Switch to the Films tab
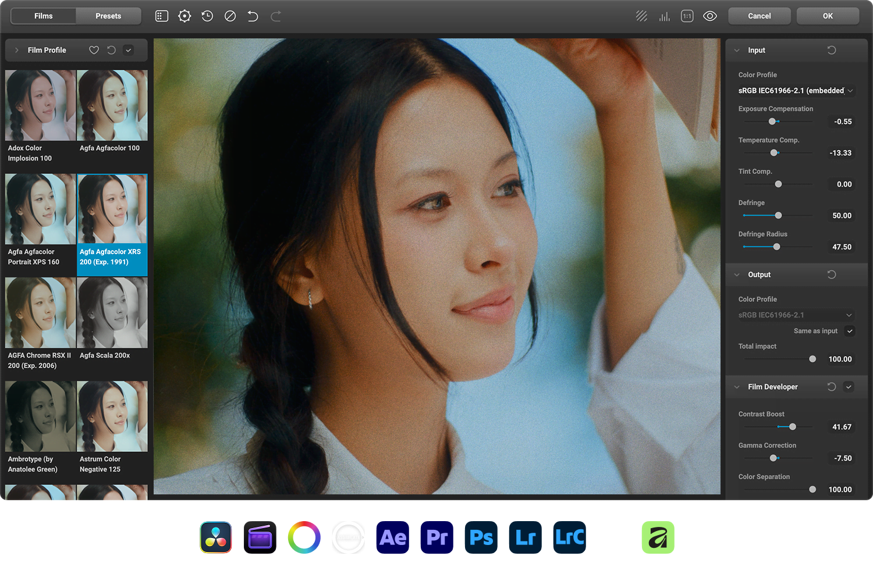Image resolution: width=873 pixels, height=563 pixels. [44, 16]
